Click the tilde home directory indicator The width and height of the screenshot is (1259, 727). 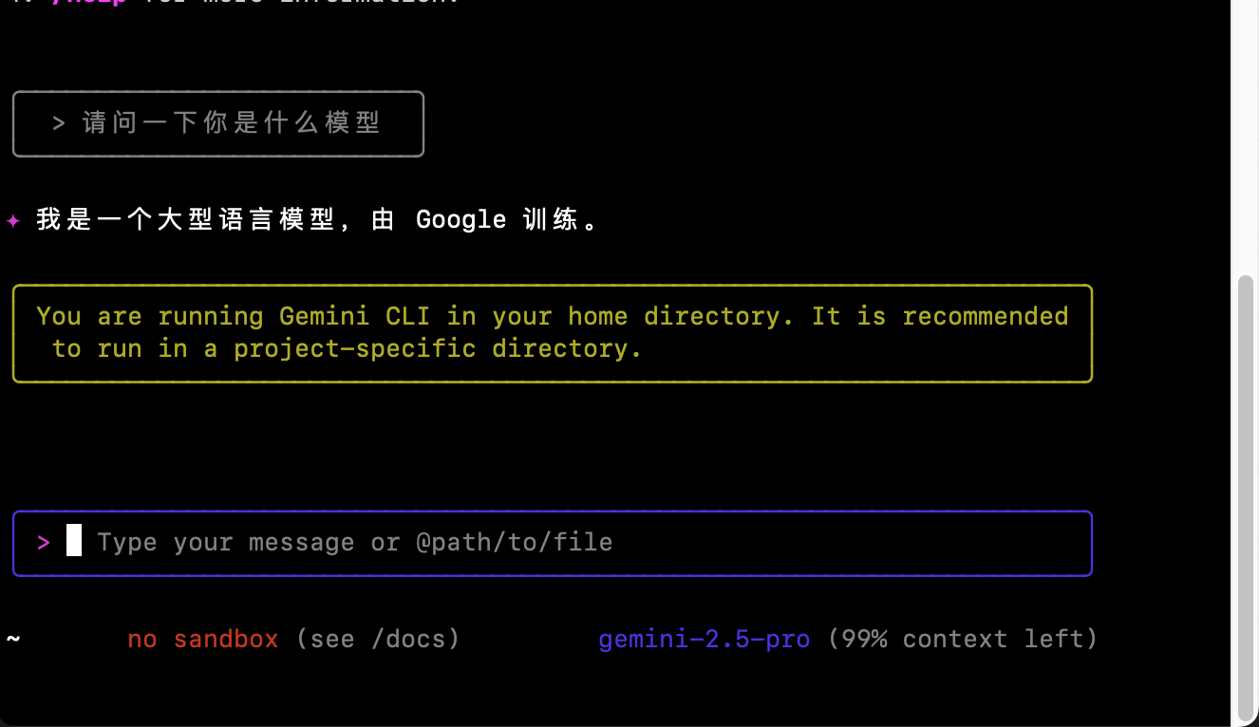tap(13, 638)
